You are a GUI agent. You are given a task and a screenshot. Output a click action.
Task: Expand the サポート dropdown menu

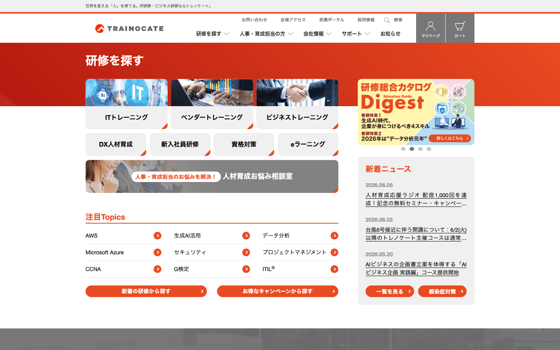click(356, 34)
